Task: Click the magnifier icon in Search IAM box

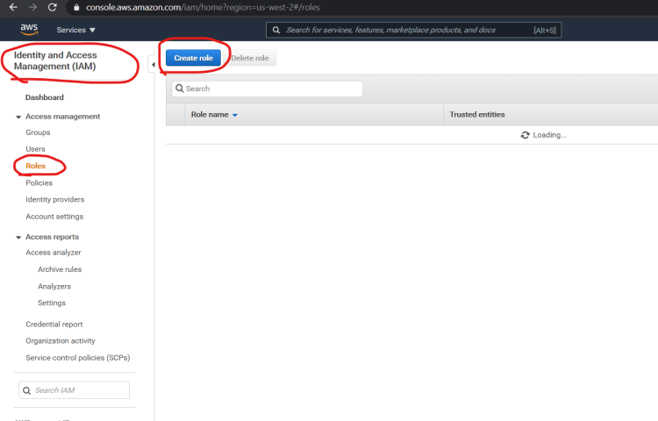Action: 26,390
